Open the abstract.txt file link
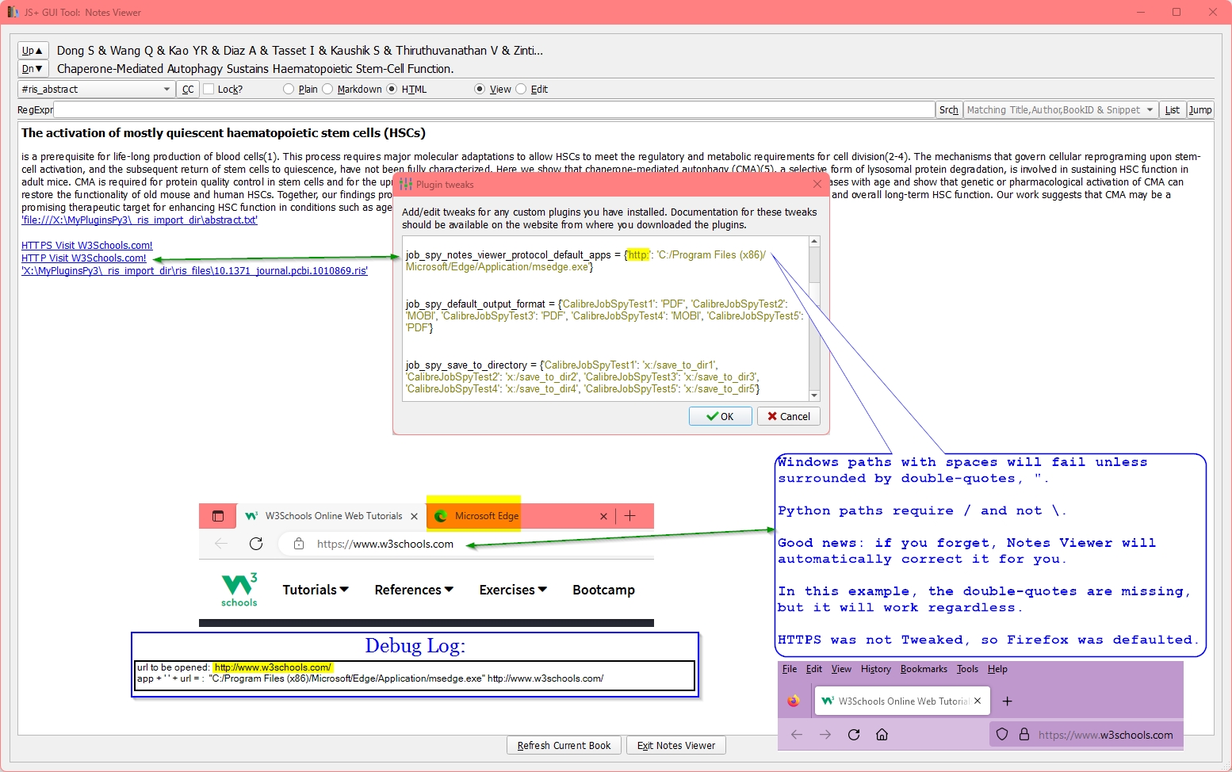Screen dimensions: 1232x772 click(140, 220)
